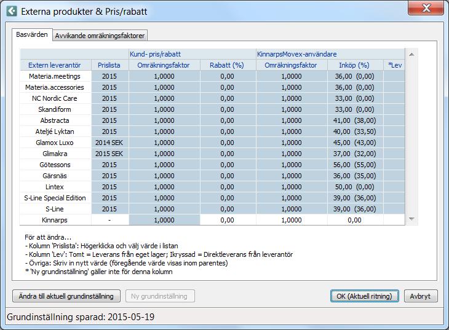Confirm with OK (Aktuell ritning) button
Screen dimensions: 449x330
click(x=365, y=296)
